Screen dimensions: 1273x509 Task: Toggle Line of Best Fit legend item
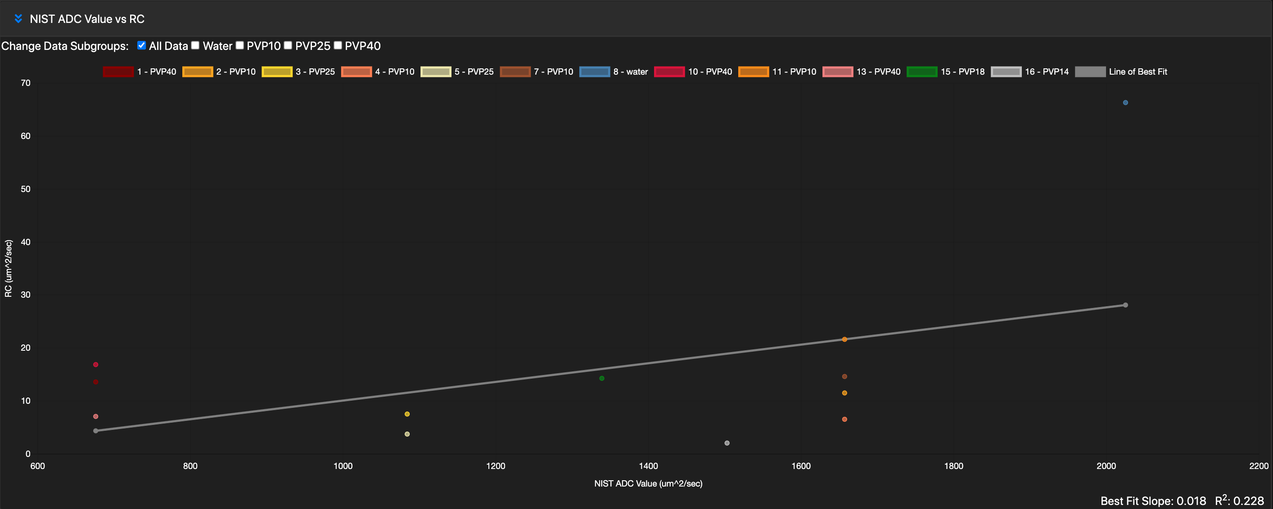click(1090, 71)
